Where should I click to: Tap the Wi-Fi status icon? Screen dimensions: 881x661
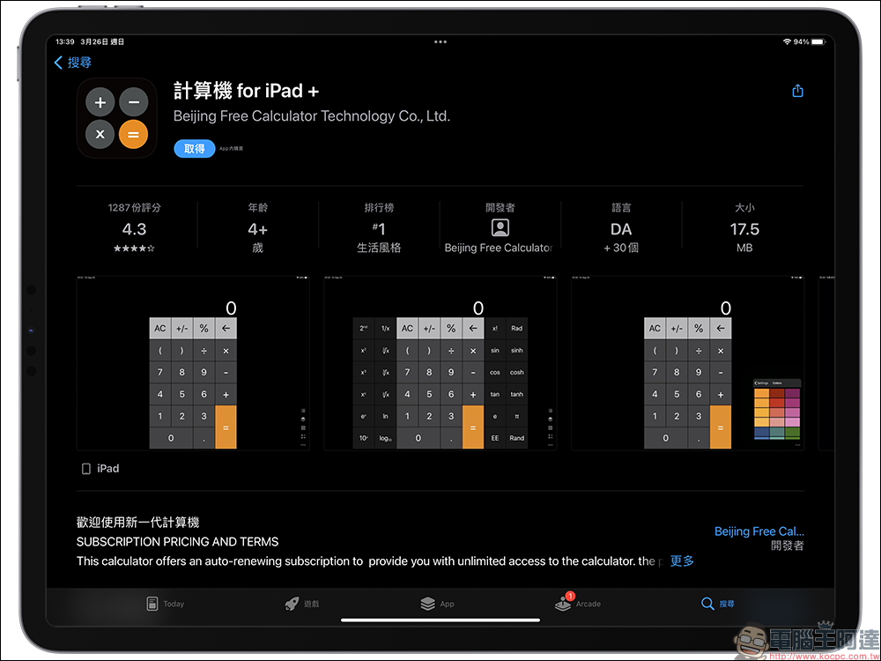(787, 41)
